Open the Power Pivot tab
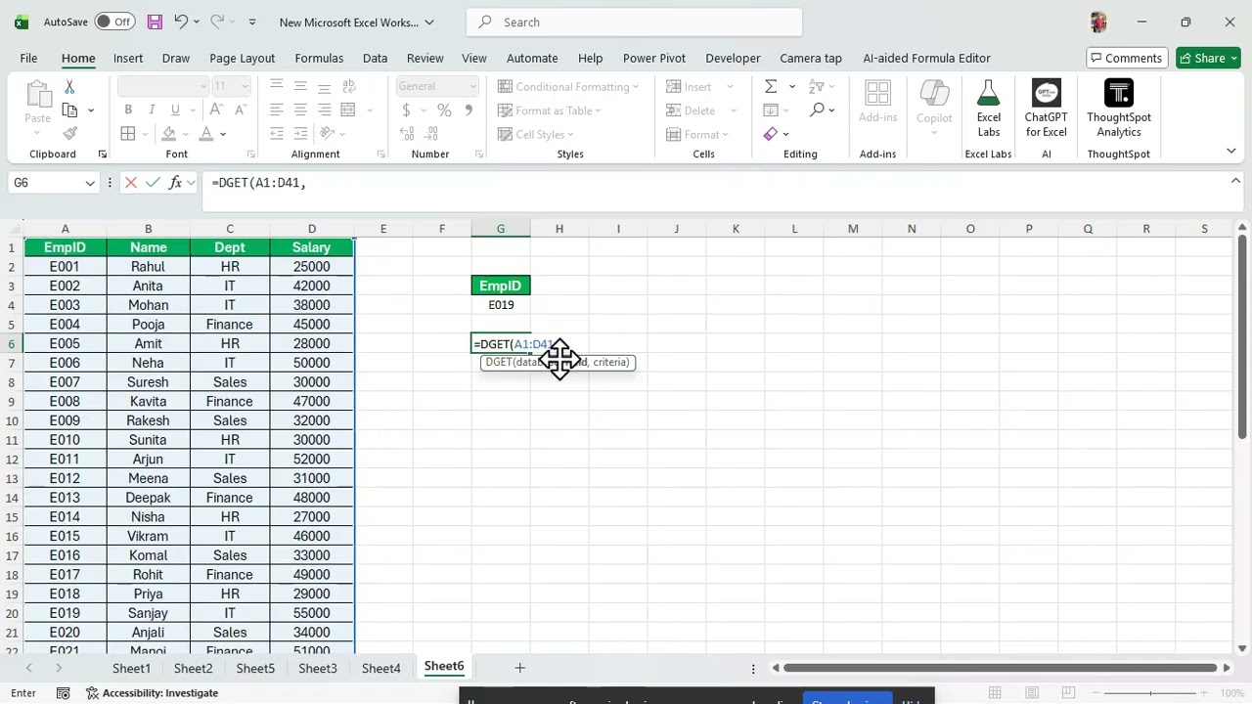The width and height of the screenshot is (1252, 704). click(654, 58)
